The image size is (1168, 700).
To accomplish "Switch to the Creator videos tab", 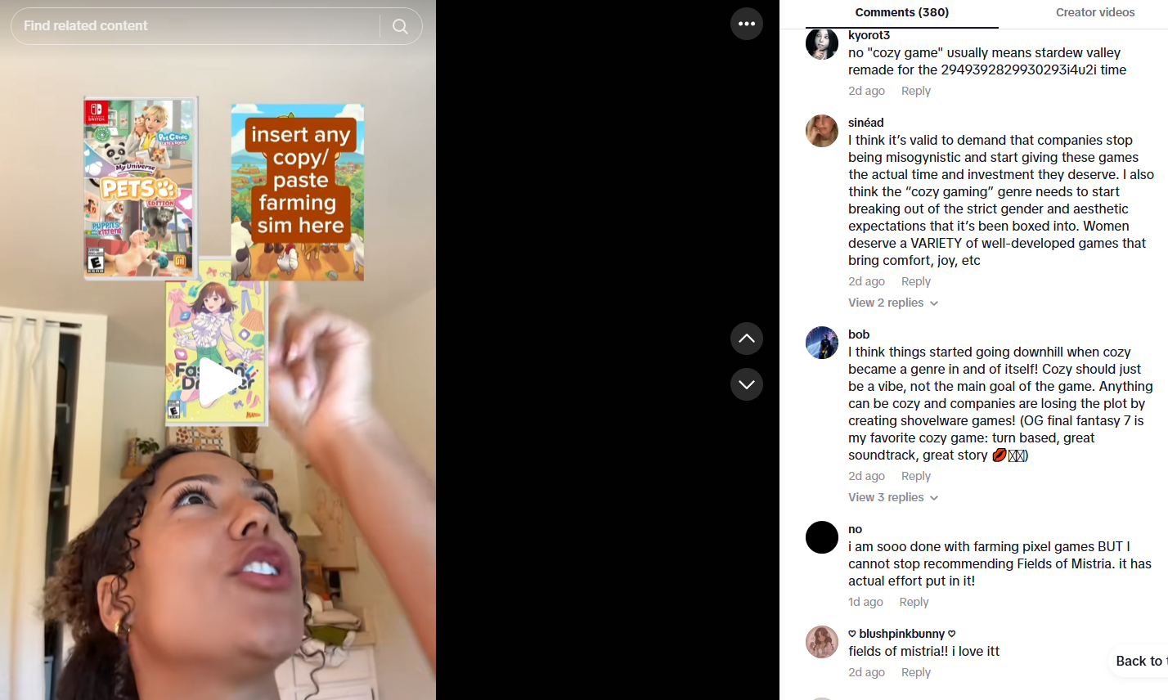I will pyautogui.click(x=1095, y=12).
